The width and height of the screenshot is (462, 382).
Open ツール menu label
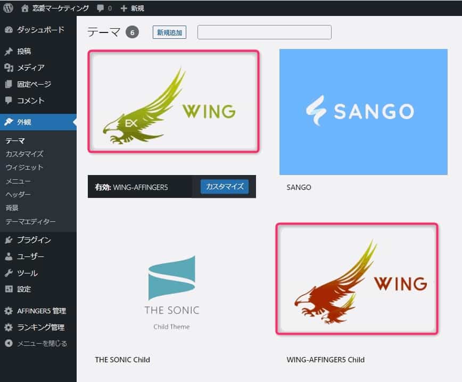click(x=27, y=273)
